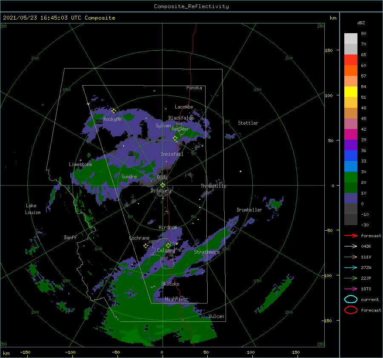Click the yellow diamond marker above Calgary label
The width and height of the screenshot is (383, 358).
168,245
